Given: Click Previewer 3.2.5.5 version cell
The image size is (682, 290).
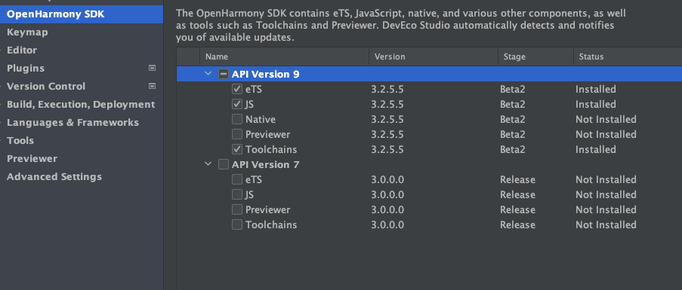Looking at the screenshot, I should tap(387, 134).
